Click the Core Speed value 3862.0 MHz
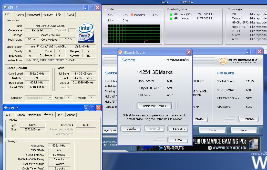The height and width of the screenshot is (170, 267). click(37, 74)
